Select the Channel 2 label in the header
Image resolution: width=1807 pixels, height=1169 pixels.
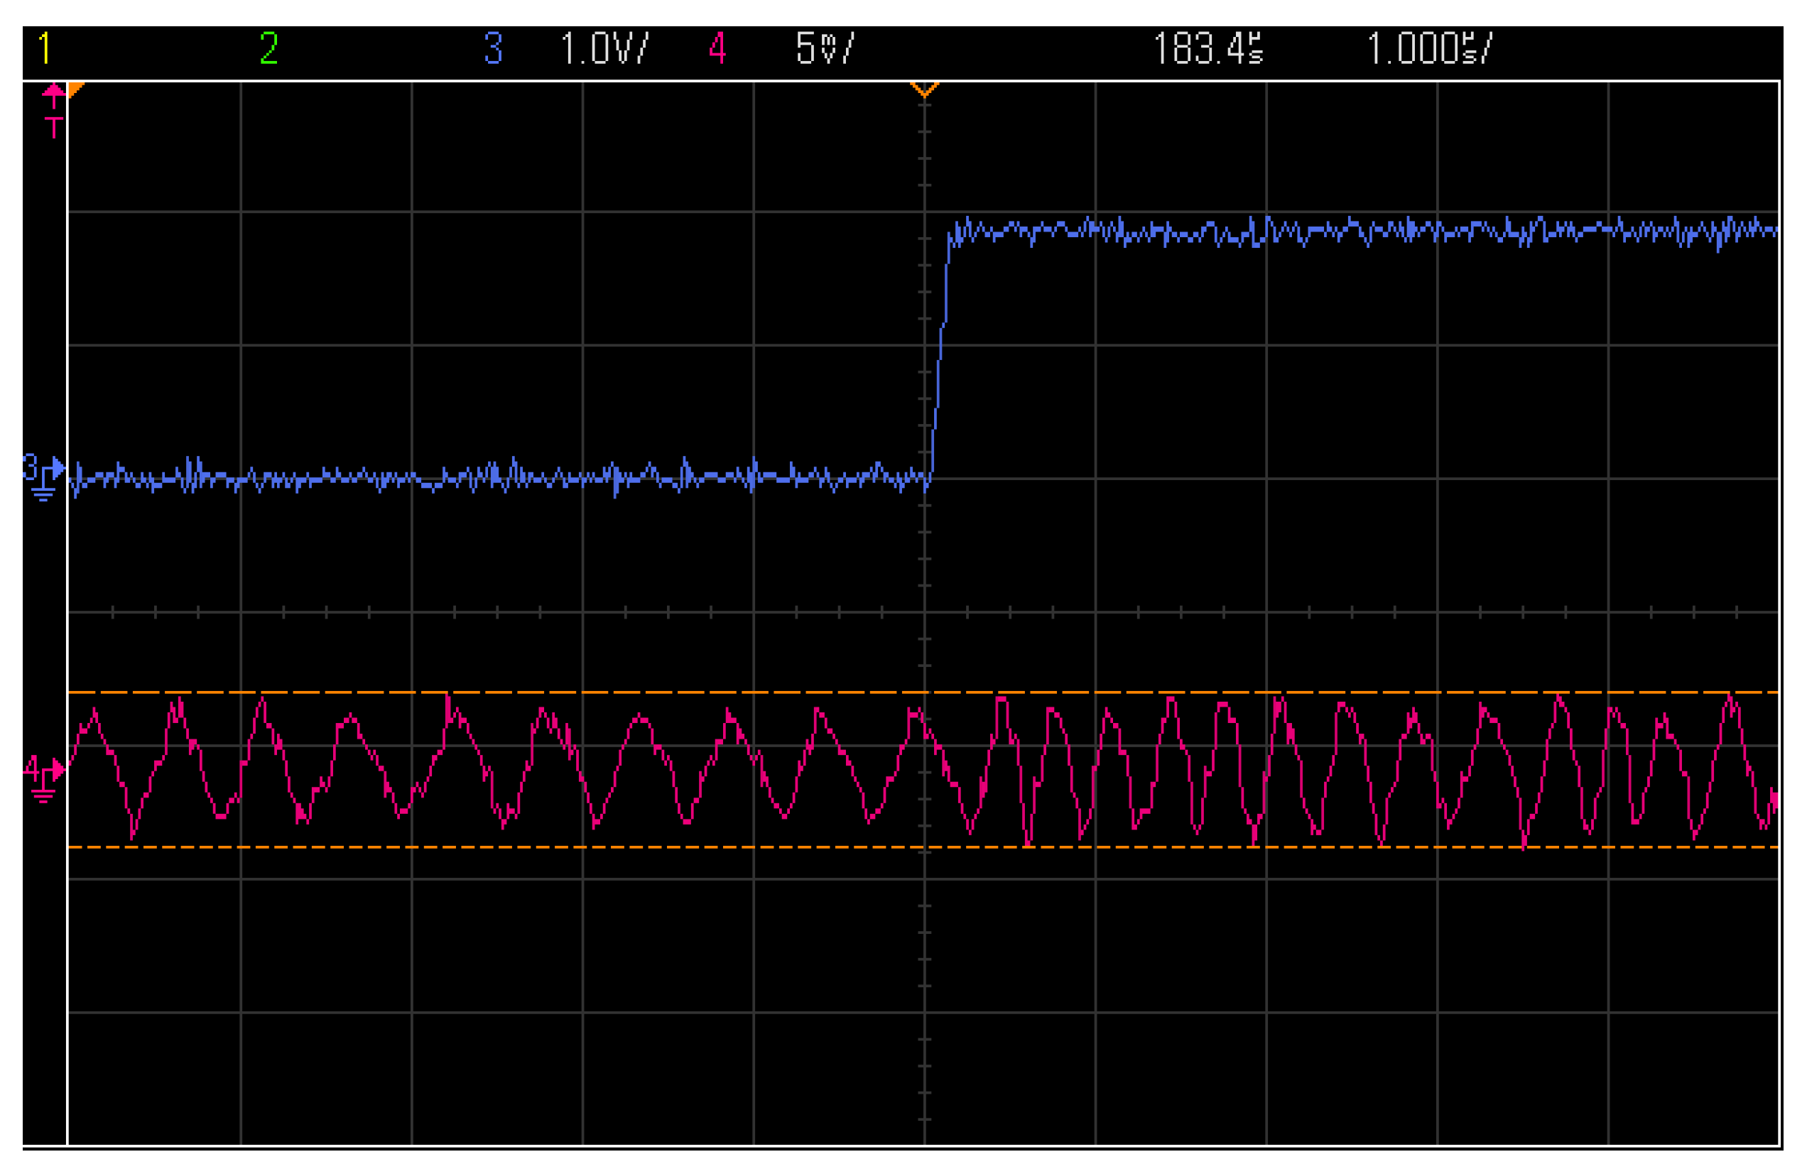pyautogui.click(x=267, y=47)
